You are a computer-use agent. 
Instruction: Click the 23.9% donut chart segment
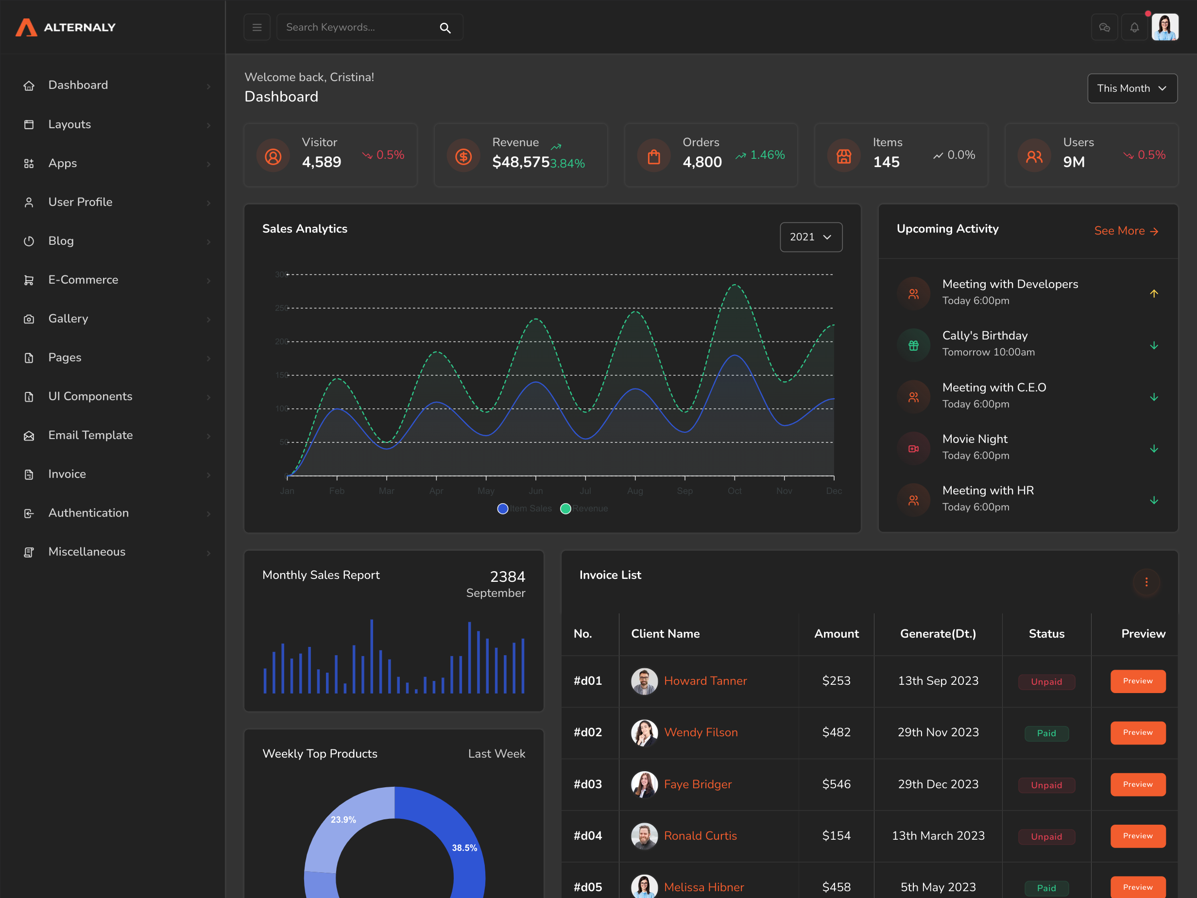click(344, 820)
